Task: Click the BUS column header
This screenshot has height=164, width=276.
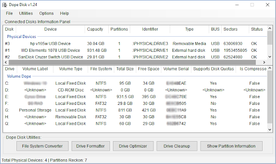Action: coord(215,29)
